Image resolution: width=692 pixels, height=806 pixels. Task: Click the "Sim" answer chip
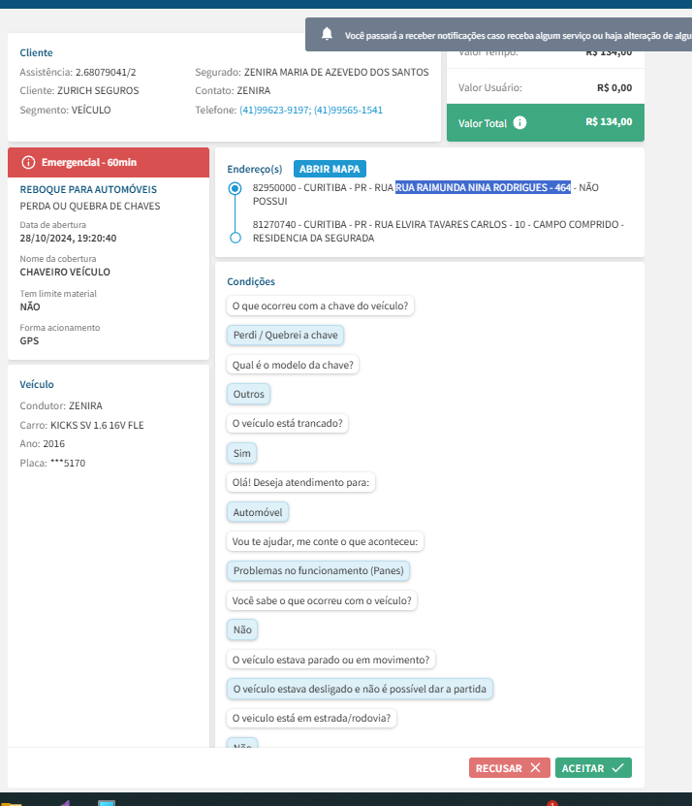coord(241,453)
